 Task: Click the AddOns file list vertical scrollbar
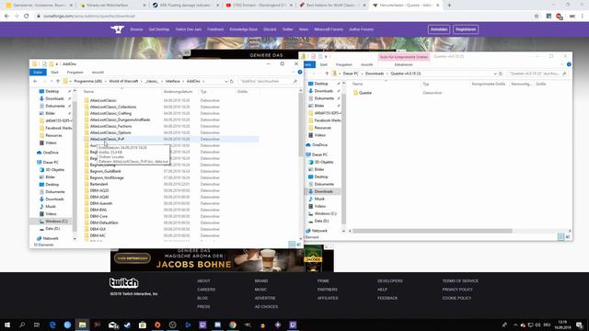coord(300,124)
